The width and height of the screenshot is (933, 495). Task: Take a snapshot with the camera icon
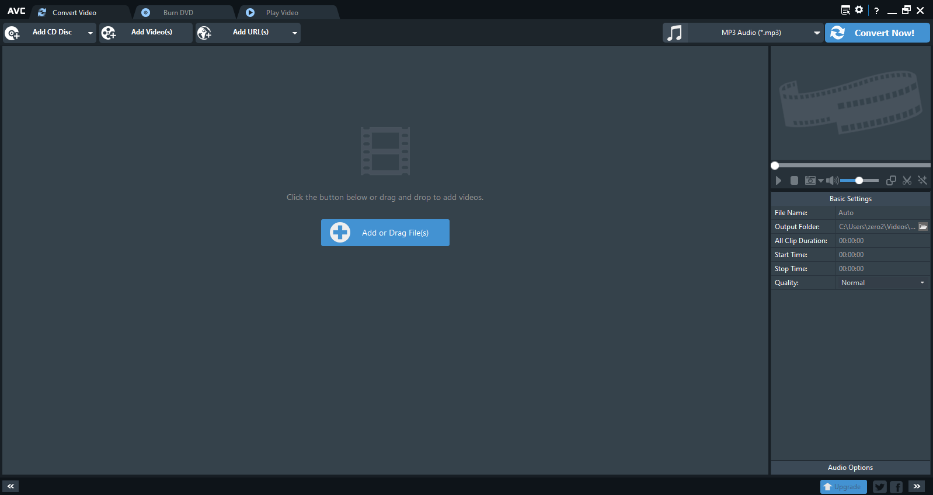[810, 181]
